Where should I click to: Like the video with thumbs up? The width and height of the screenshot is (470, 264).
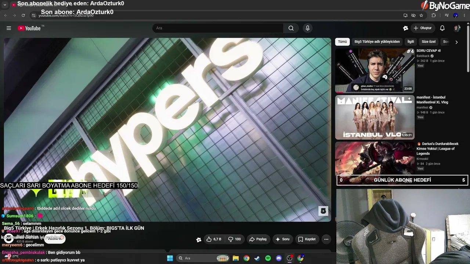pos(214,239)
